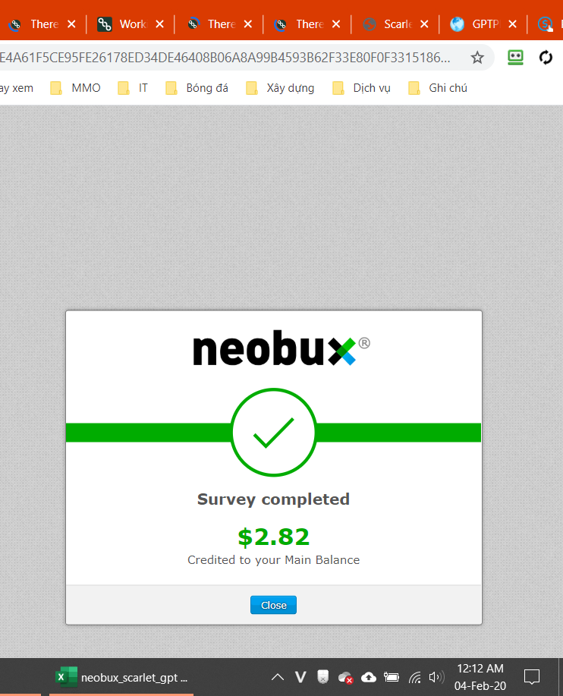Click the neobux logo in dialog
563x696 pixels.
click(x=281, y=348)
